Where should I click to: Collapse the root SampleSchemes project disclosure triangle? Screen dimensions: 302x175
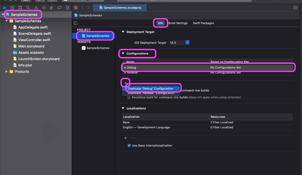[x=3, y=15]
